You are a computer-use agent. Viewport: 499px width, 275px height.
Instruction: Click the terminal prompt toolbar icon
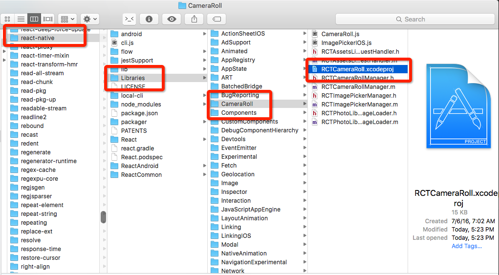click(129, 19)
